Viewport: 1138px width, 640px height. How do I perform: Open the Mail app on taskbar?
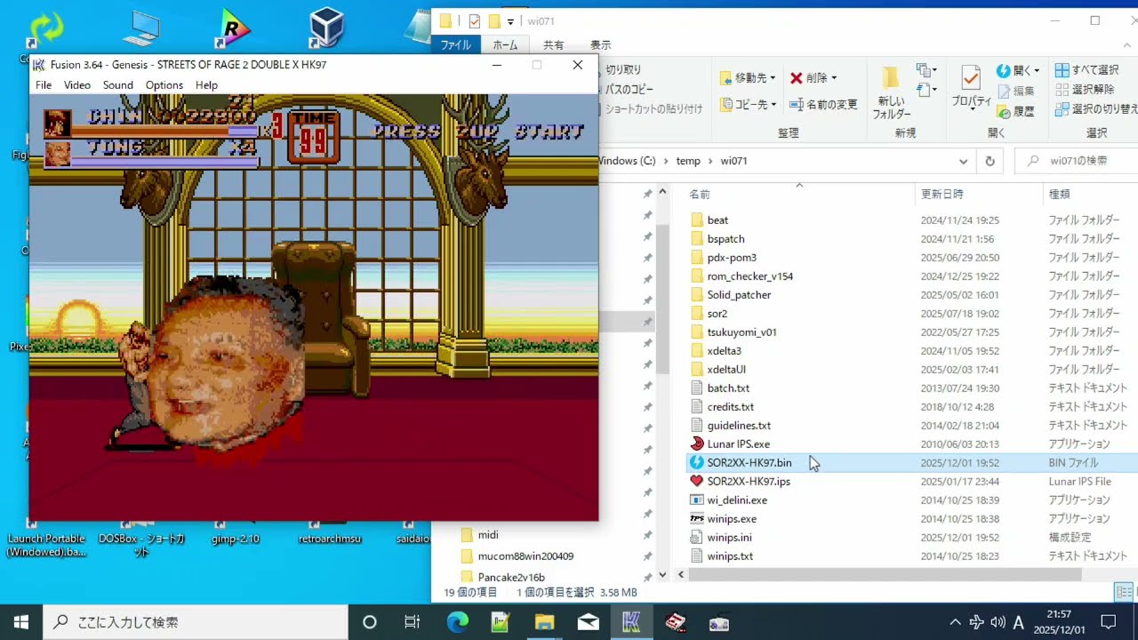(x=588, y=622)
